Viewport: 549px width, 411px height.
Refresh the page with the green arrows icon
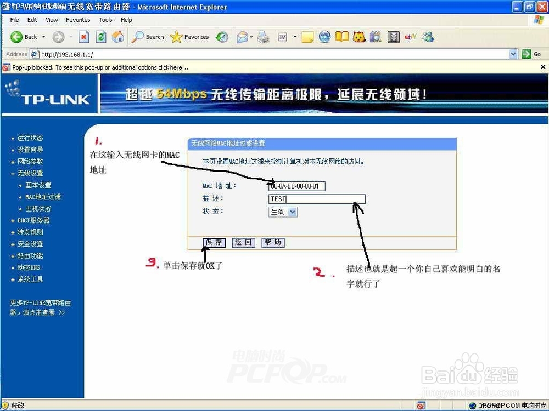pos(101,37)
